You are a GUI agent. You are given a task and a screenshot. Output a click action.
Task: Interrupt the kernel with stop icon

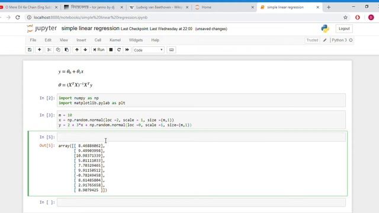[111, 50]
